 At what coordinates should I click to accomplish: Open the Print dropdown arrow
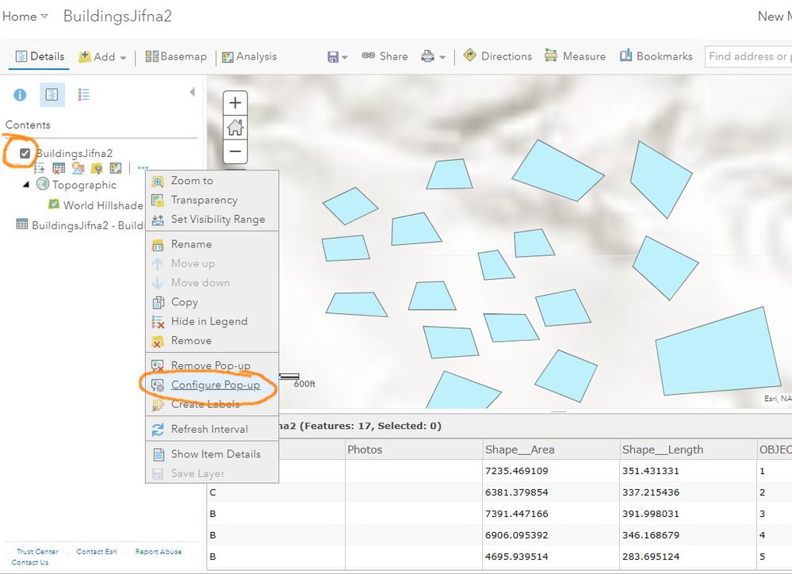[442, 57]
